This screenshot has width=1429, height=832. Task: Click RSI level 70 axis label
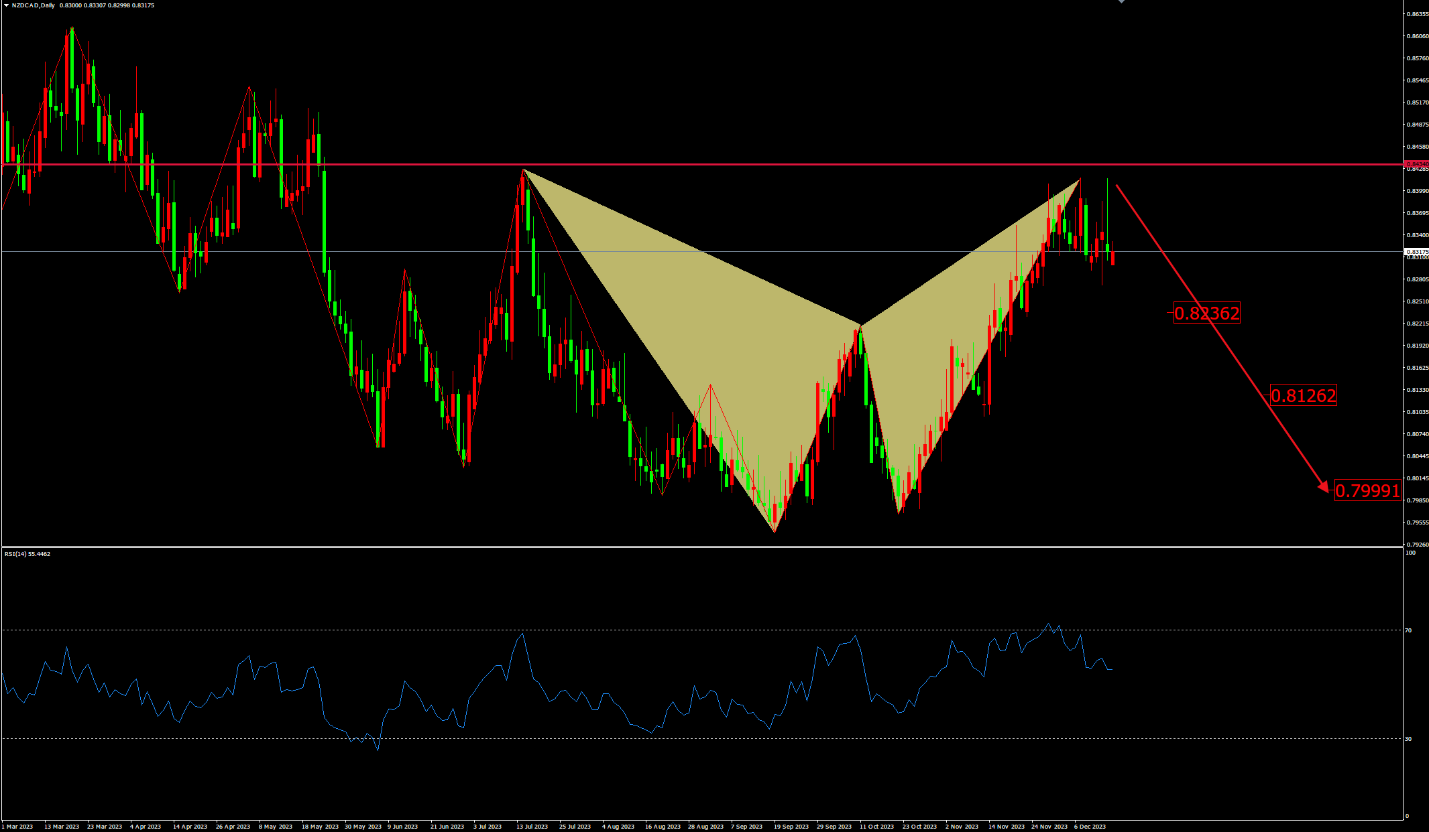(x=1408, y=630)
